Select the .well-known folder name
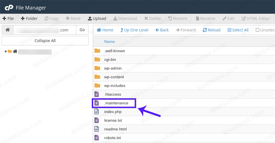Viewport: 275px width, 143px height. 114,51
